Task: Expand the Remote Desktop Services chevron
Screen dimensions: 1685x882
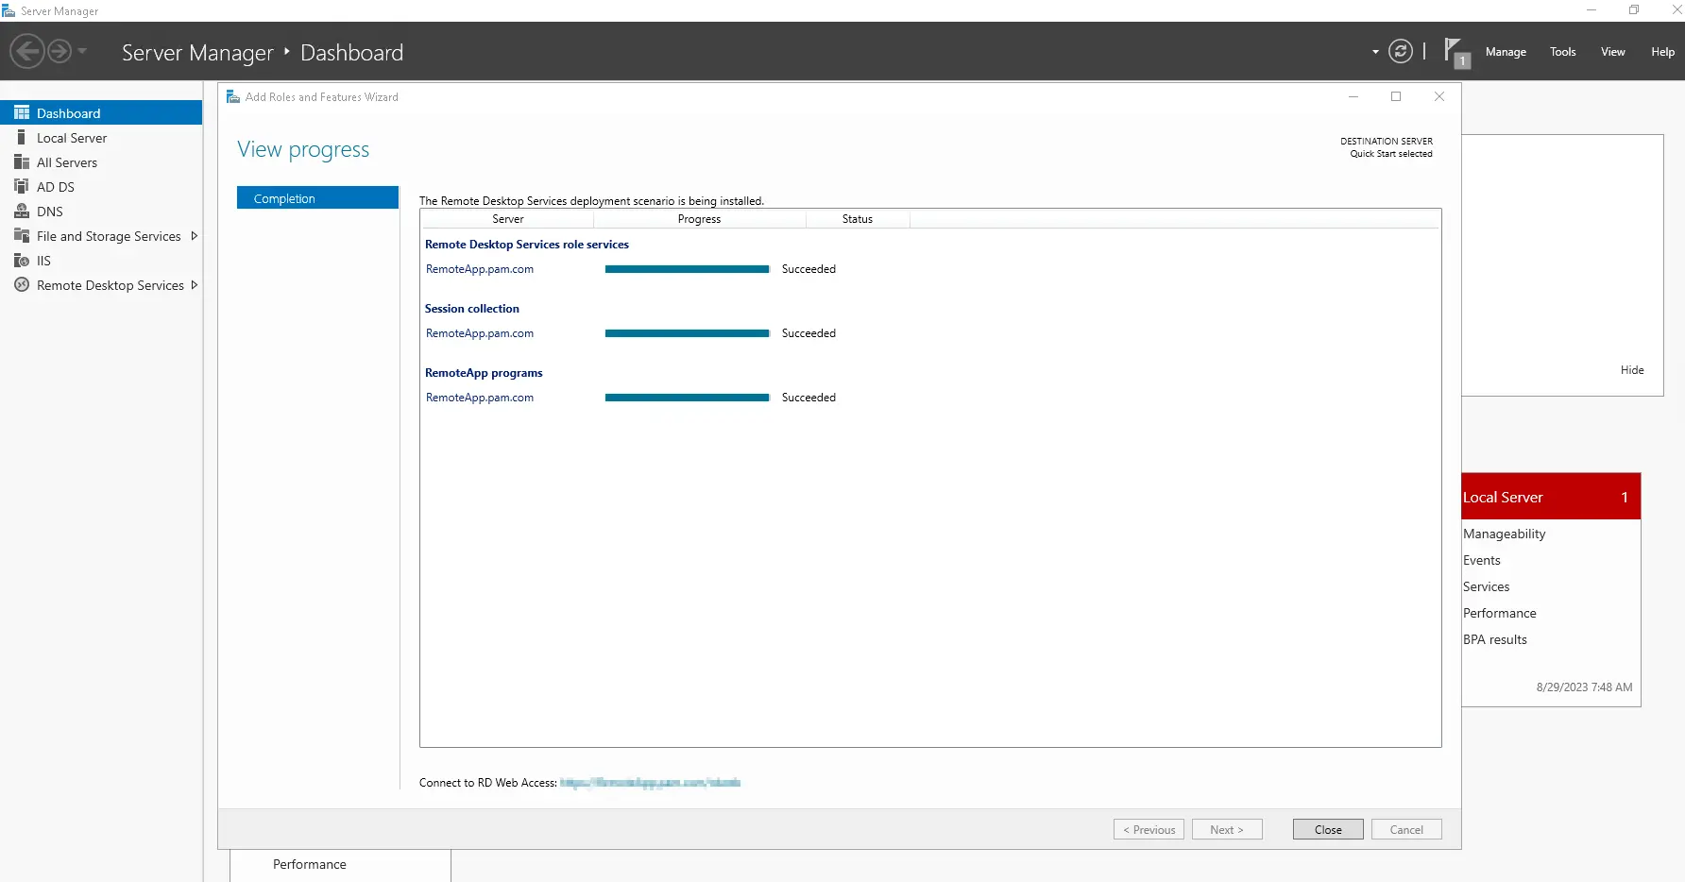Action: [x=194, y=284]
